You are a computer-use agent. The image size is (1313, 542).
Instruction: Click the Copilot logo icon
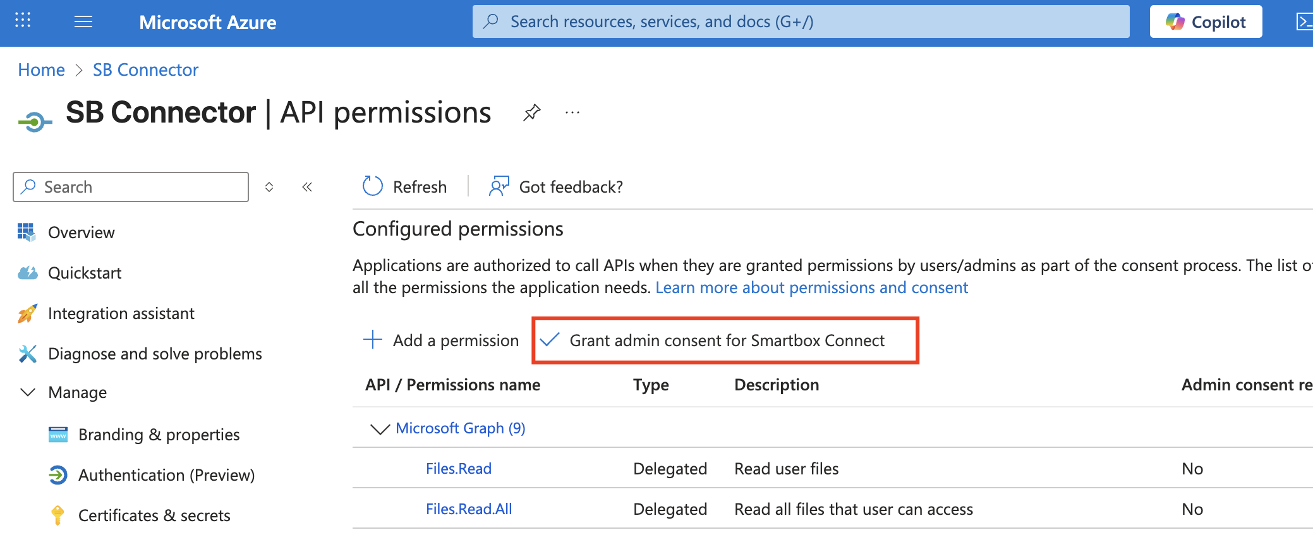[x=1175, y=21]
